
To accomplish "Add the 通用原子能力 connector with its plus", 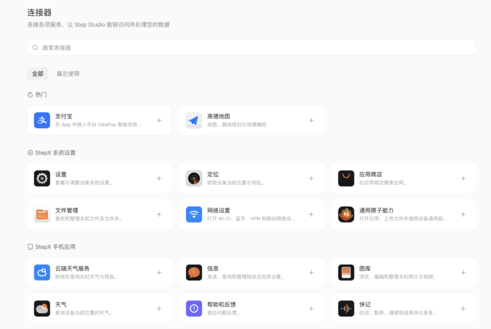I will coord(463,214).
